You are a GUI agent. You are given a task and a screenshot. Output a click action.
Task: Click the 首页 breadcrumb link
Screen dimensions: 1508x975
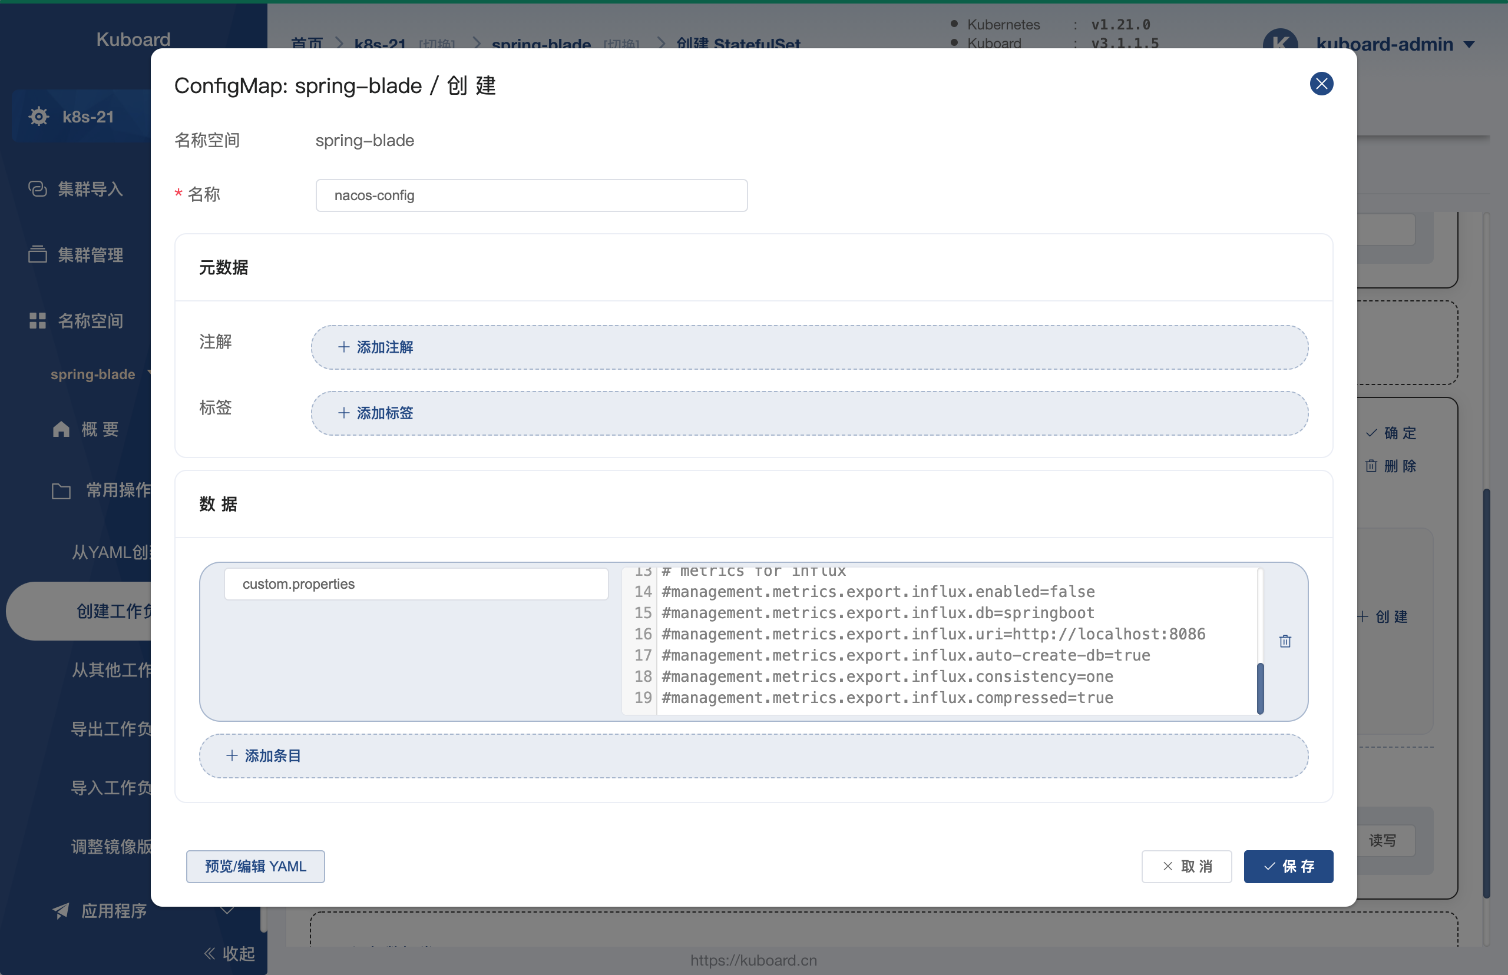[x=307, y=44]
